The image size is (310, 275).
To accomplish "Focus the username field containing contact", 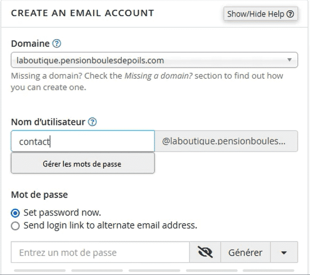I will [x=83, y=141].
